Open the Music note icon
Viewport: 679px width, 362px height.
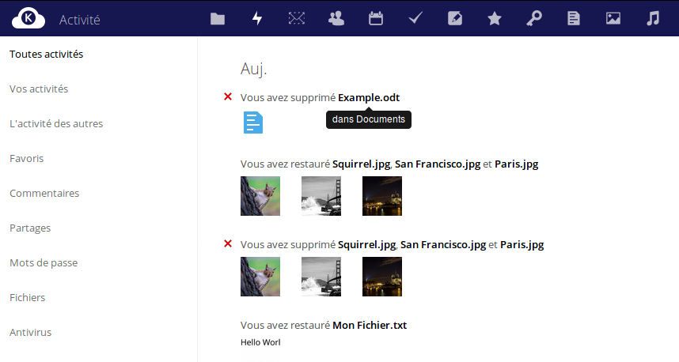(653, 18)
